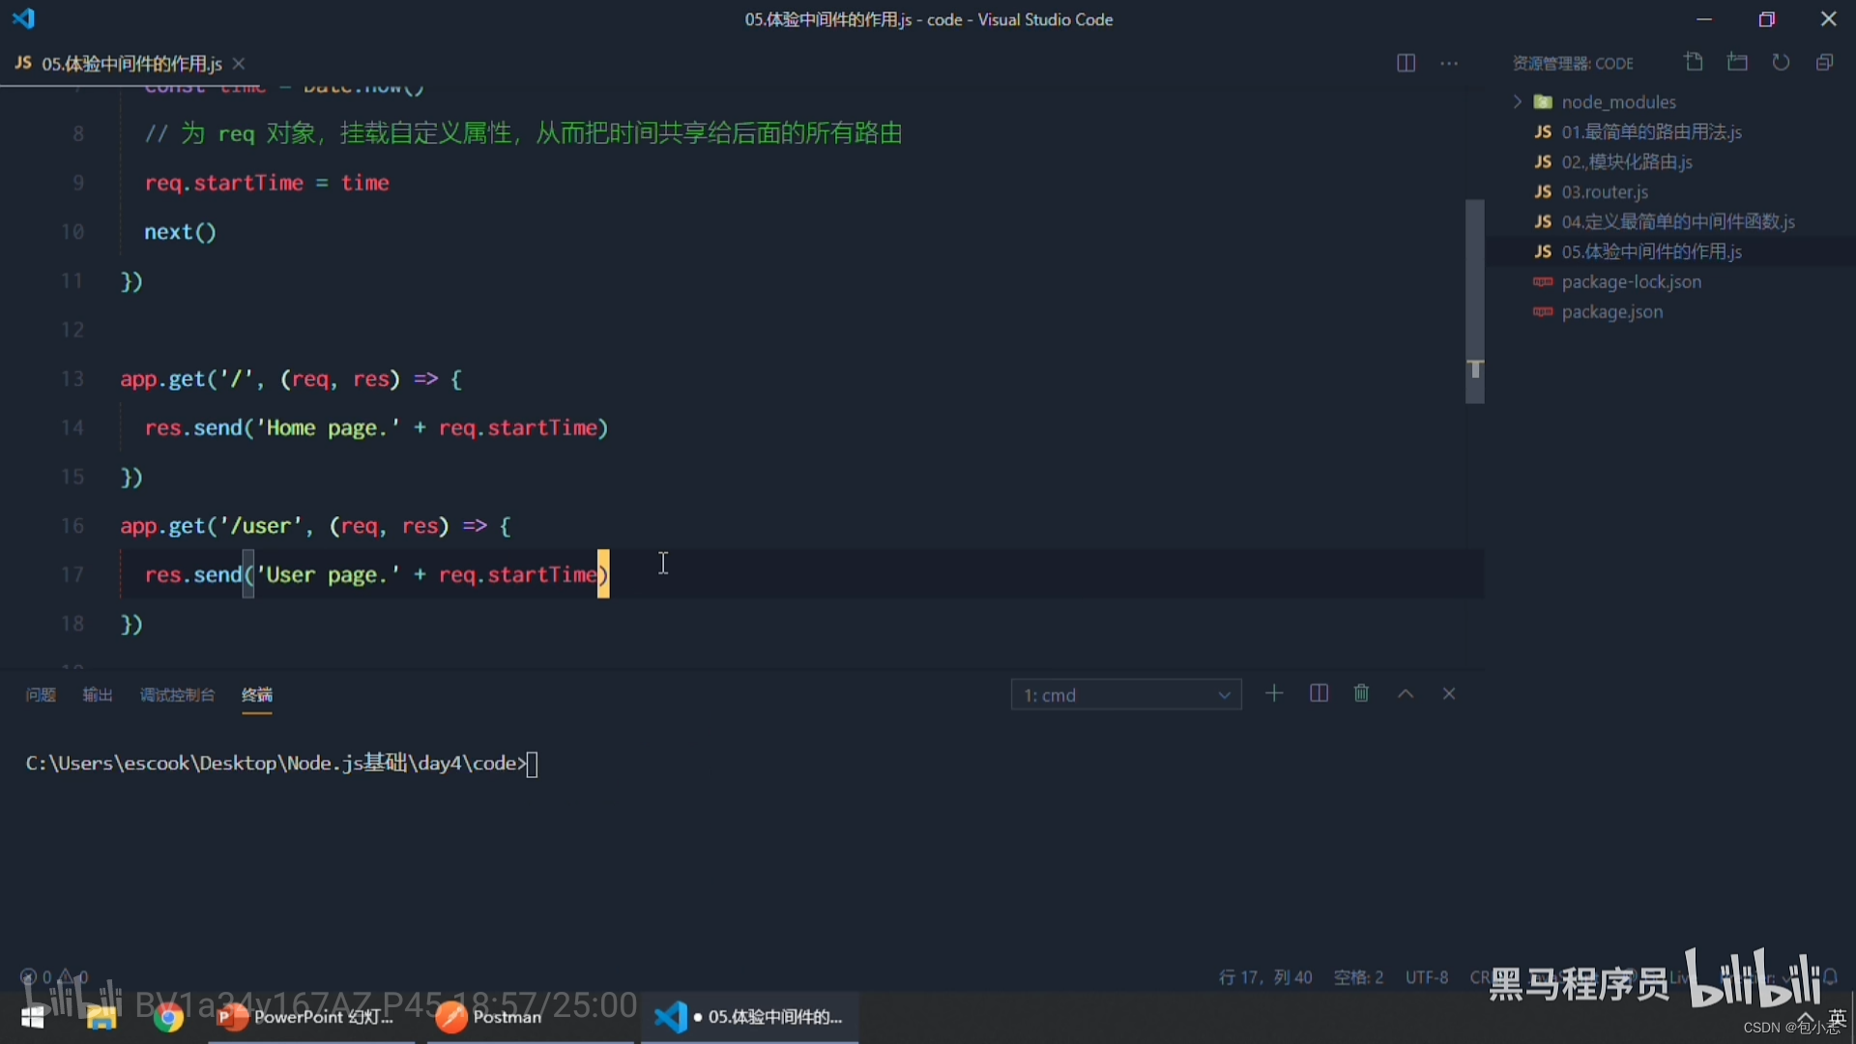Click line number 13 in gutter
The width and height of the screenshot is (1856, 1044).
tap(72, 379)
